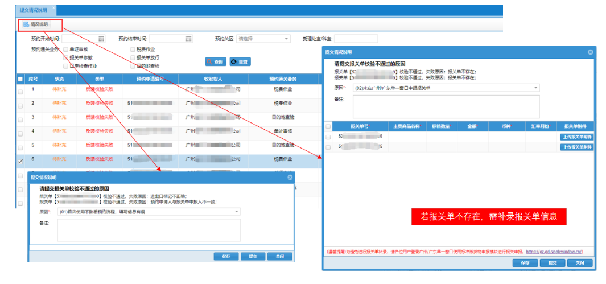The height and width of the screenshot is (284, 606).
Task: Check the box for row 4
Action: tap(20, 133)
